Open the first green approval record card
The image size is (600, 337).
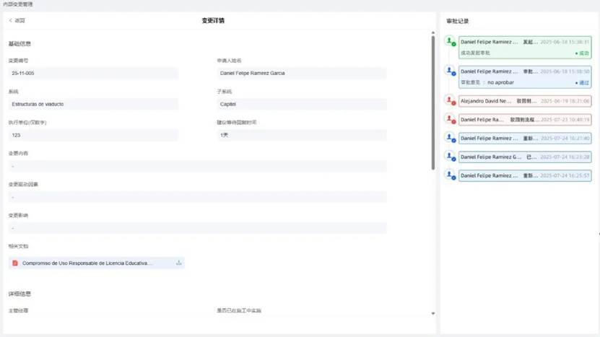(525, 48)
